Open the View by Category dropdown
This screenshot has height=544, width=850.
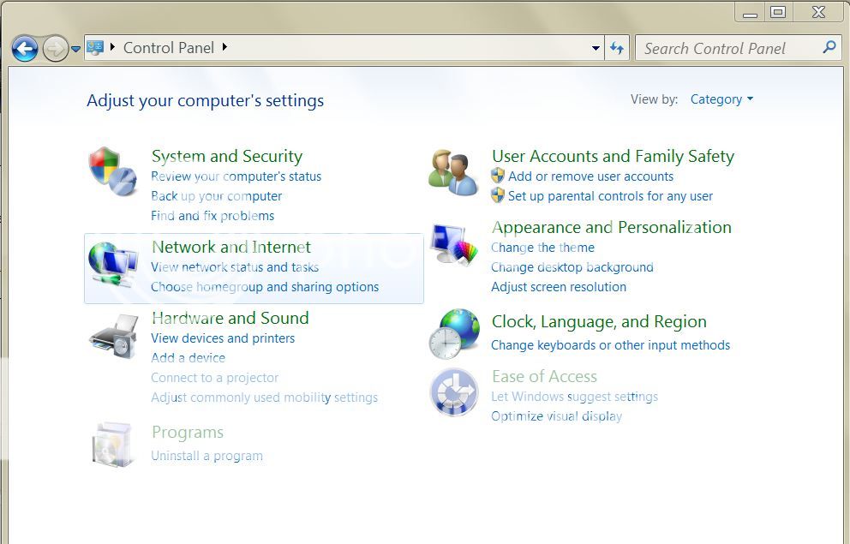(x=721, y=99)
